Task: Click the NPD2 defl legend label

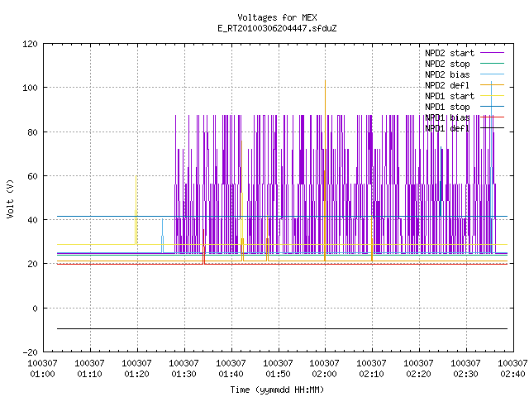Action: 447,85
